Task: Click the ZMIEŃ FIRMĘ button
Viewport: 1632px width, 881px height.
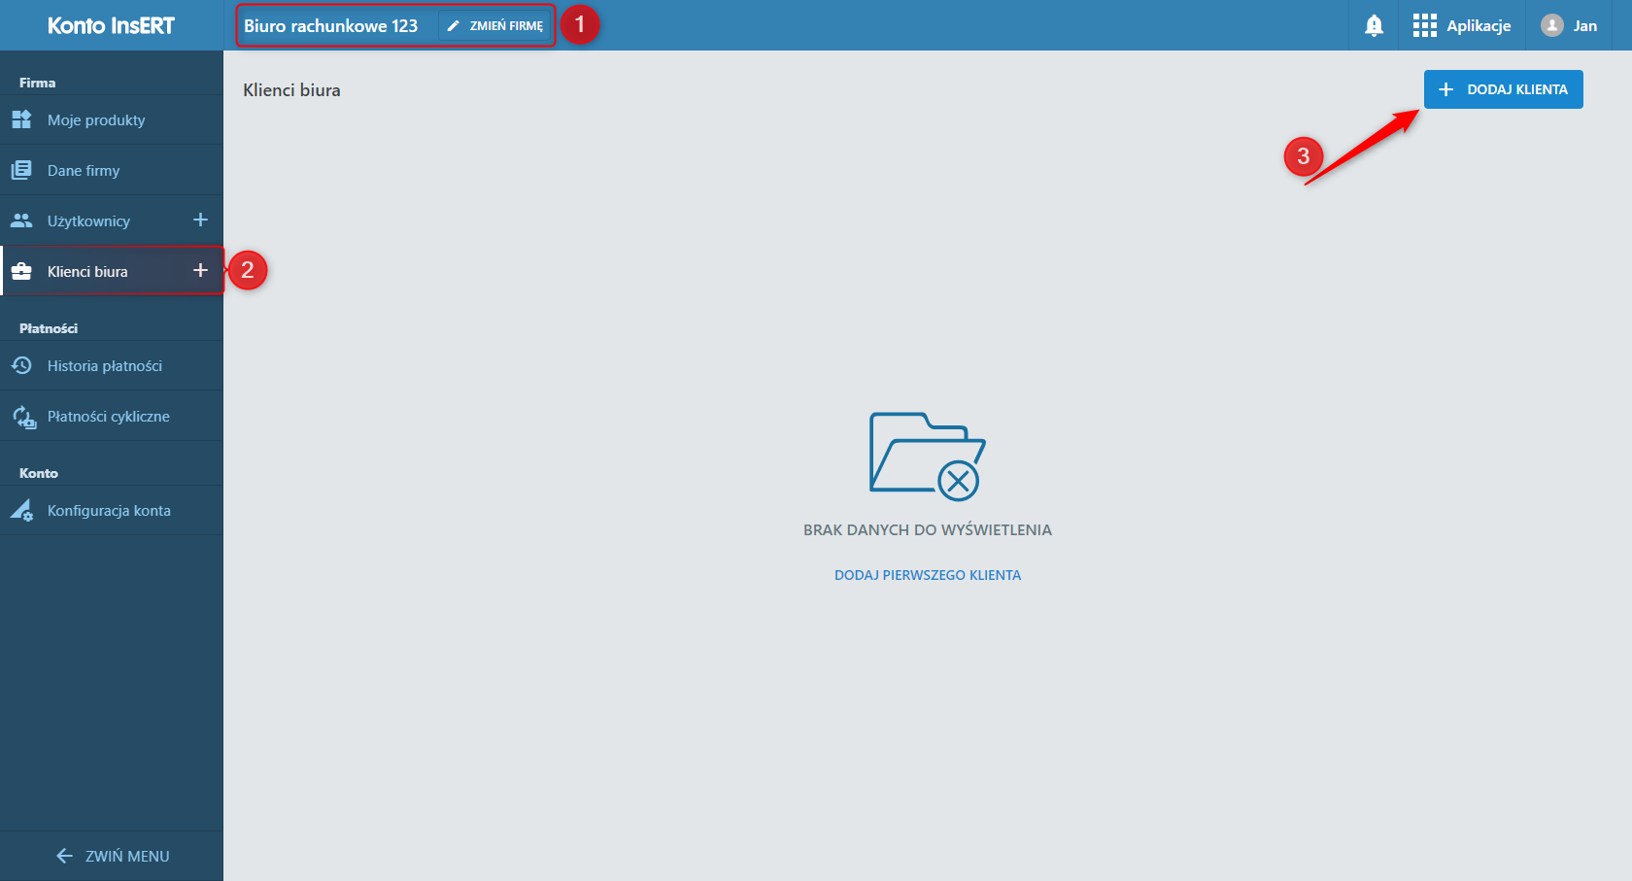Action: point(495,26)
